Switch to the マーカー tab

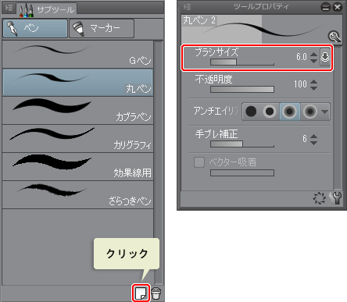point(102,28)
